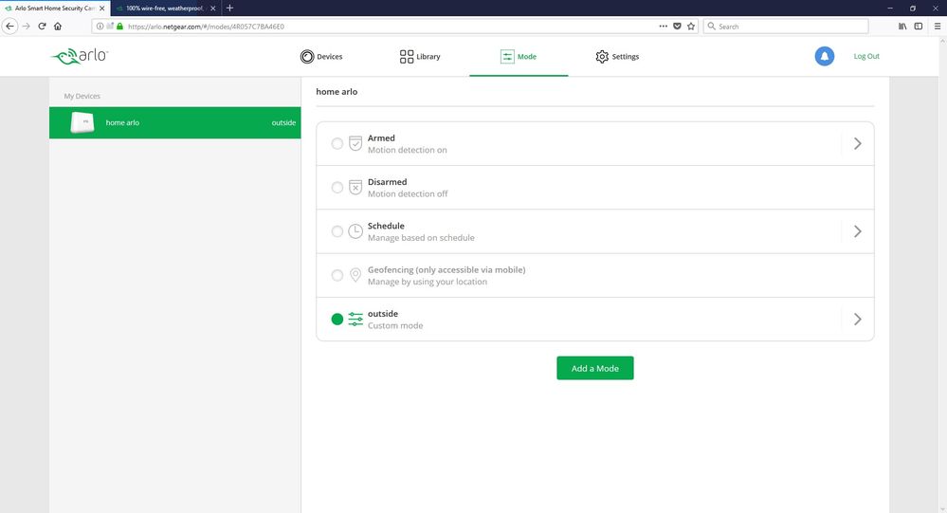Click the 'Disarmed' mode title text

[x=387, y=182]
